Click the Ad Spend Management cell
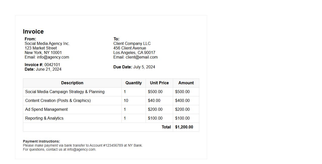This screenshot has width=322, height=164. (x=46, y=110)
